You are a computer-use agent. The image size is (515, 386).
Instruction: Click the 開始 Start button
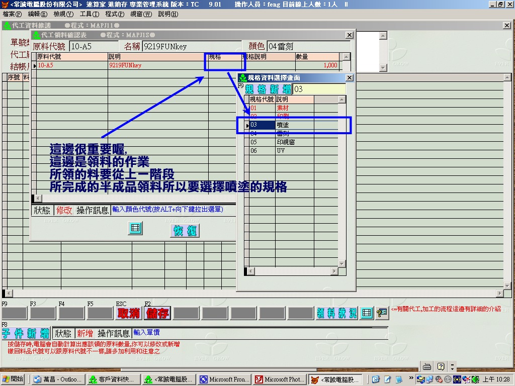coord(14,379)
